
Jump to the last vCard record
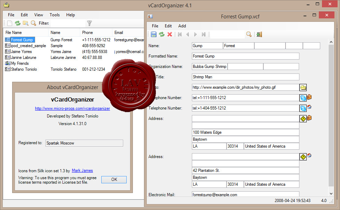(x=203, y=34)
